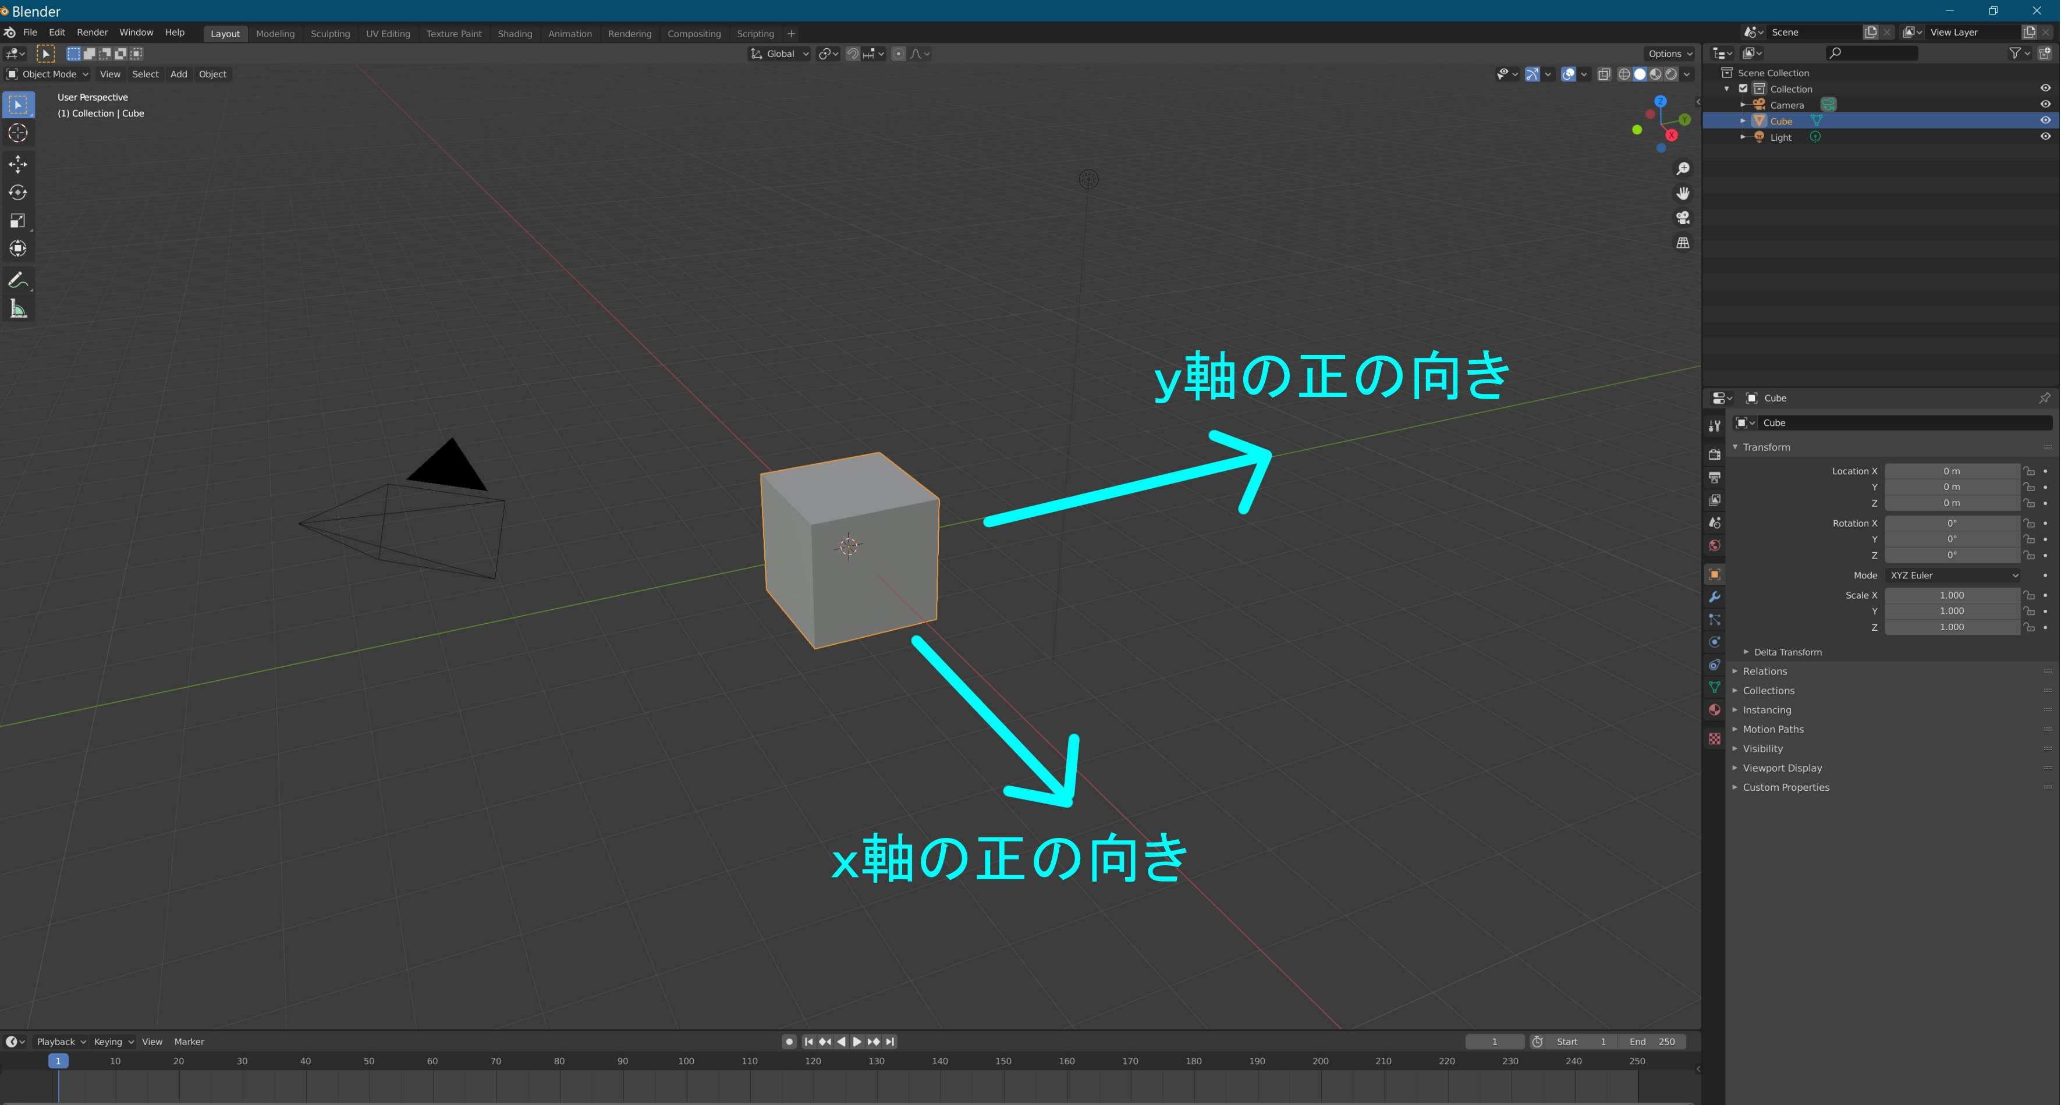
Task: Activate the Annotate pencil tool
Action: point(17,280)
